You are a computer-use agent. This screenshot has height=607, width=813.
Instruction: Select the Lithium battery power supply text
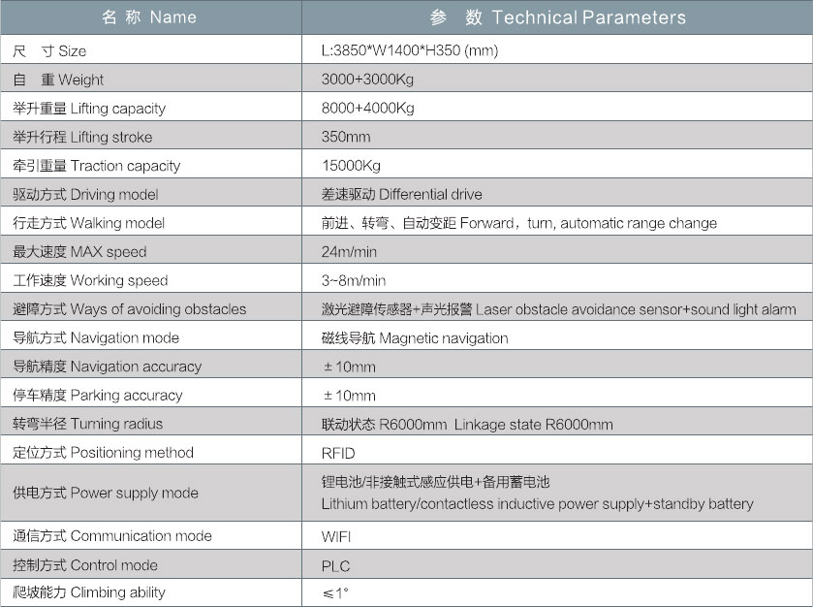tap(537, 504)
